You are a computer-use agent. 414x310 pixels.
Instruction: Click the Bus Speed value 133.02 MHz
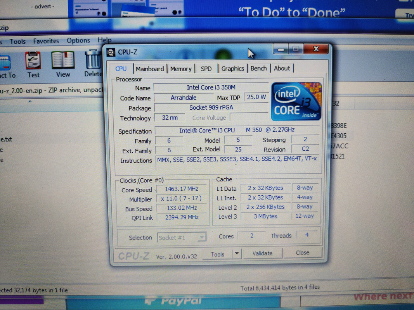(x=182, y=208)
